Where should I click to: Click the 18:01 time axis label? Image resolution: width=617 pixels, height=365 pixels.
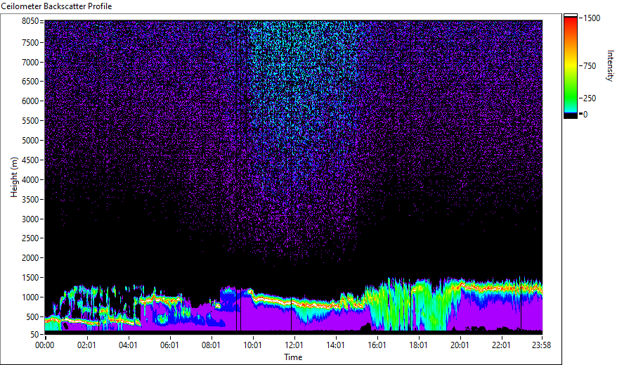pos(418,345)
